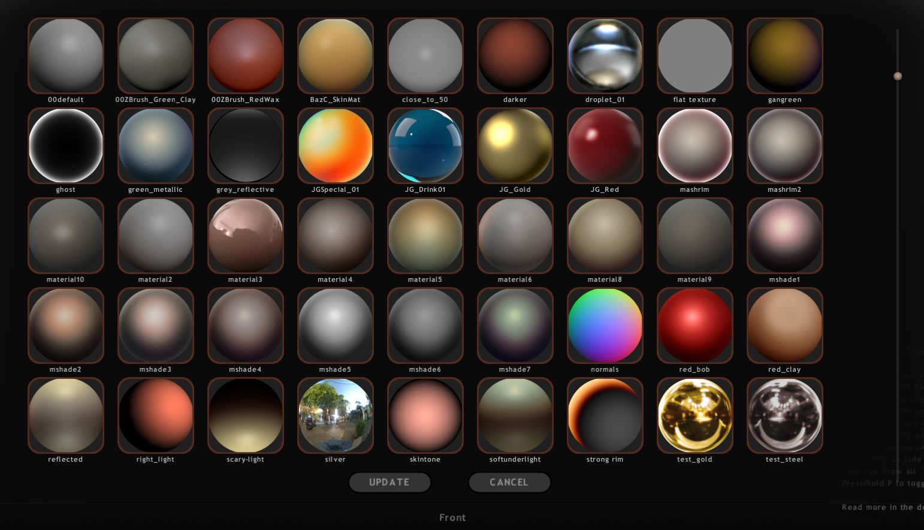The height and width of the screenshot is (530, 924).
Task: Choose the JG_Gold material
Action: coord(515,146)
